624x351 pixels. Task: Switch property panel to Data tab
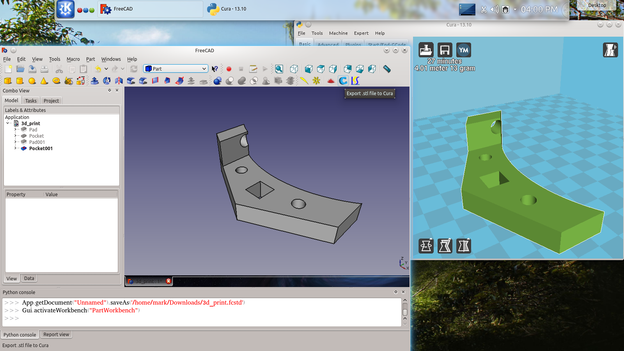pyautogui.click(x=29, y=278)
